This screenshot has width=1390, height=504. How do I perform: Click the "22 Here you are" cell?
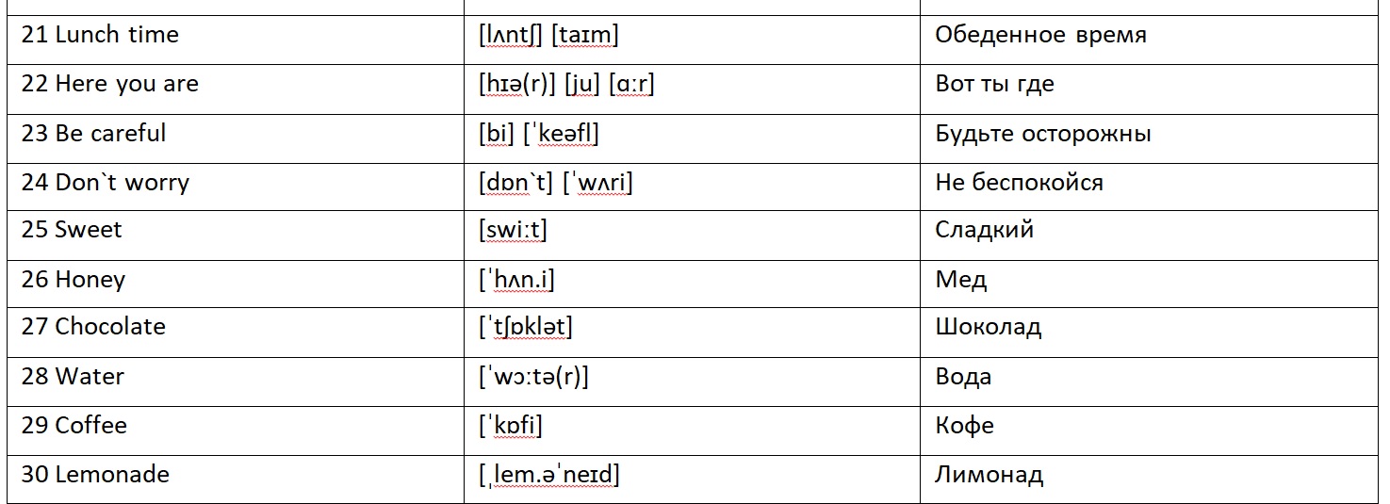click(110, 85)
